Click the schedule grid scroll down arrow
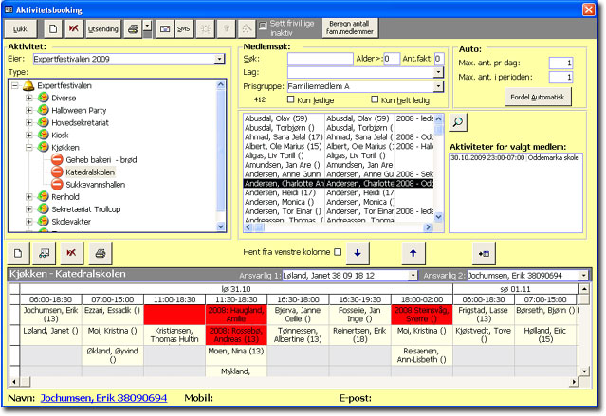Screen dimensions: 606x416 (584, 371)
